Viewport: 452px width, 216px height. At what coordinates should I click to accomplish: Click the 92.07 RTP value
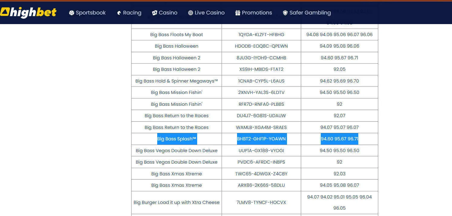tap(340, 116)
